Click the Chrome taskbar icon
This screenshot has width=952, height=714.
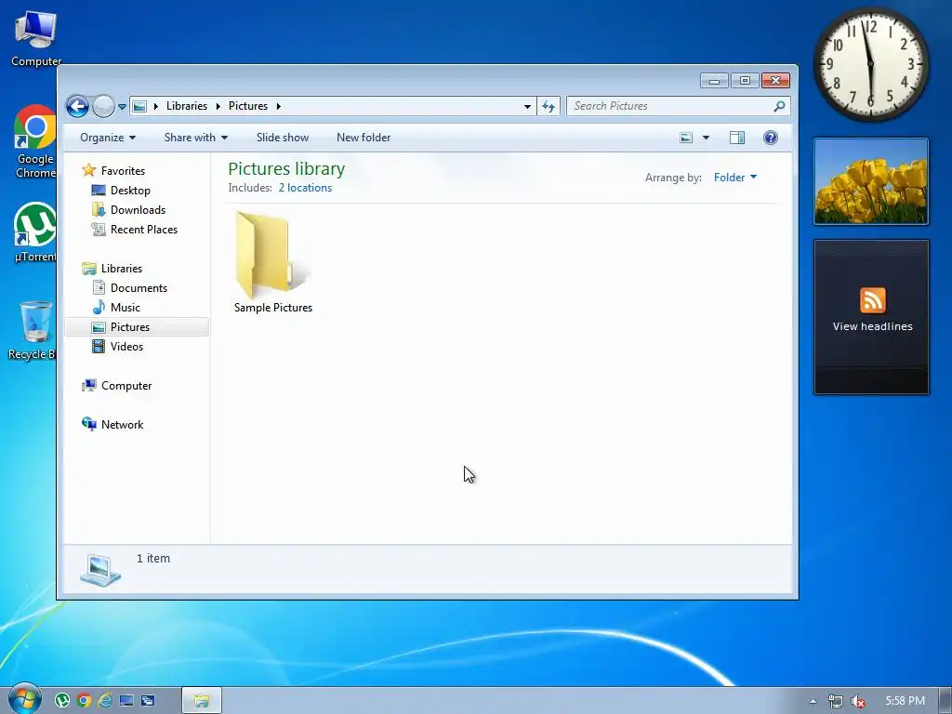click(x=84, y=701)
